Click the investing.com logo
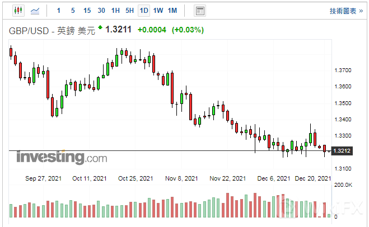 click(x=62, y=157)
